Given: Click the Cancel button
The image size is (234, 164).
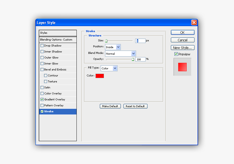Looking at the screenshot, I should [183, 40].
